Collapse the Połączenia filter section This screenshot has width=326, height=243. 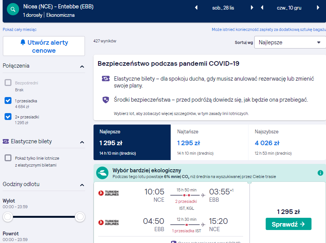point(82,66)
